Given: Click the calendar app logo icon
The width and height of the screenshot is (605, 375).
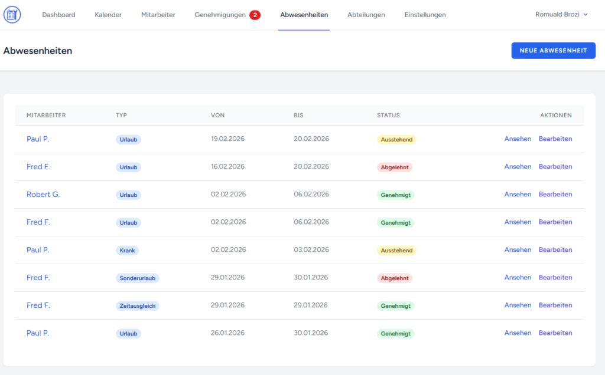Looking at the screenshot, I should click(x=12, y=15).
